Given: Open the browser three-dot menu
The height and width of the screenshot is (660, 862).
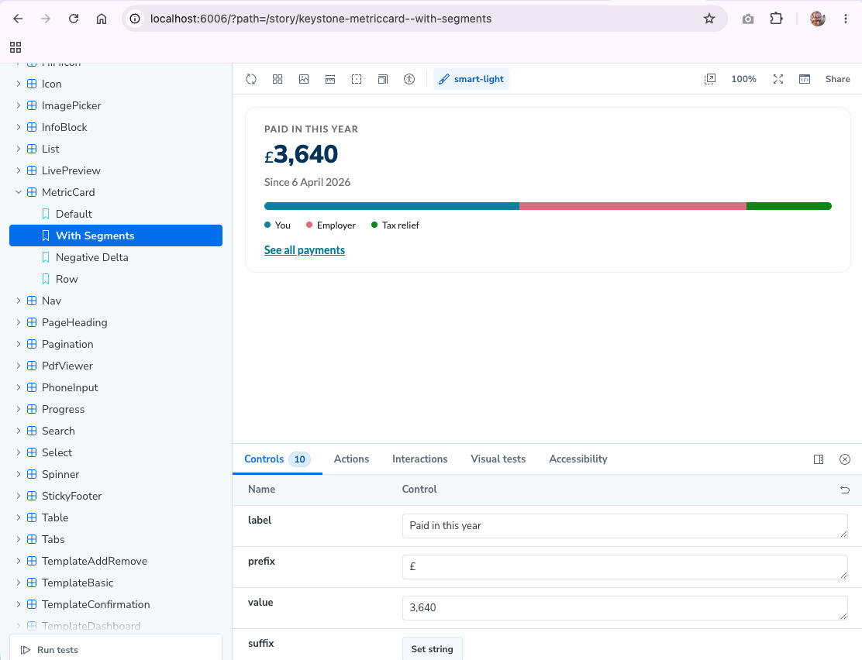Looking at the screenshot, I should click(846, 19).
